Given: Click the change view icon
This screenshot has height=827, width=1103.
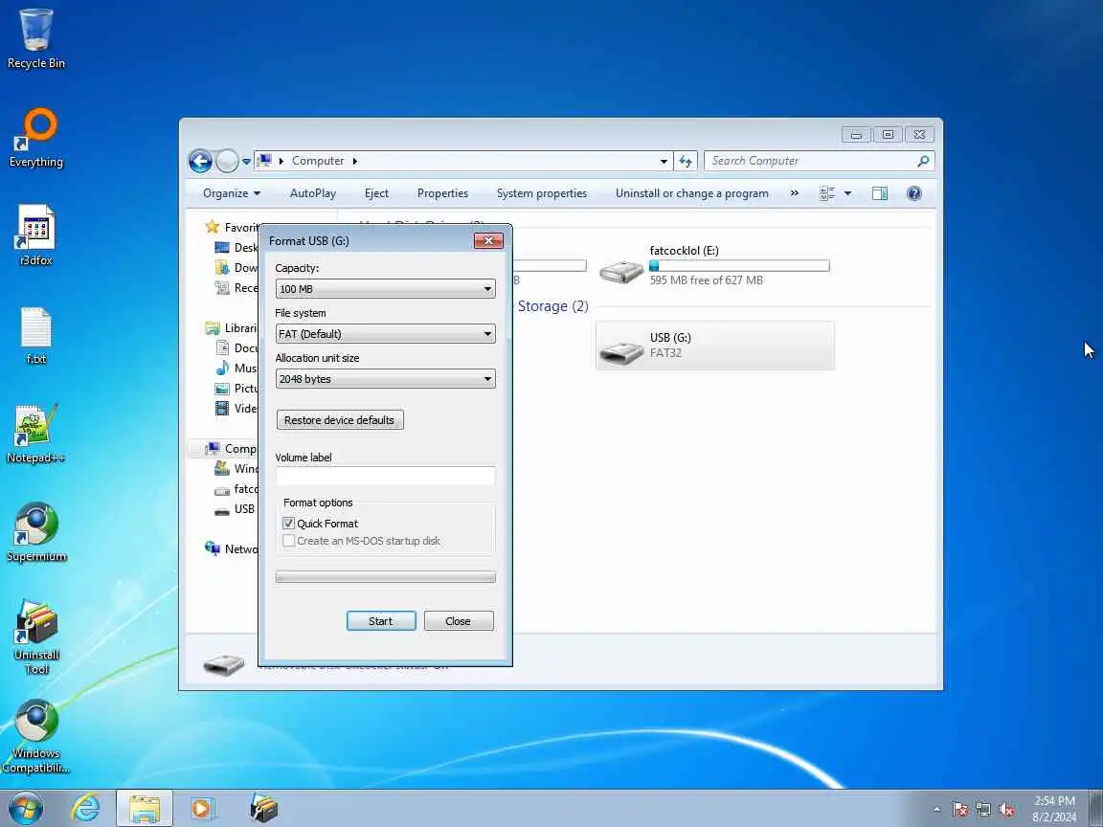Looking at the screenshot, I should click(x=826, y=193).
